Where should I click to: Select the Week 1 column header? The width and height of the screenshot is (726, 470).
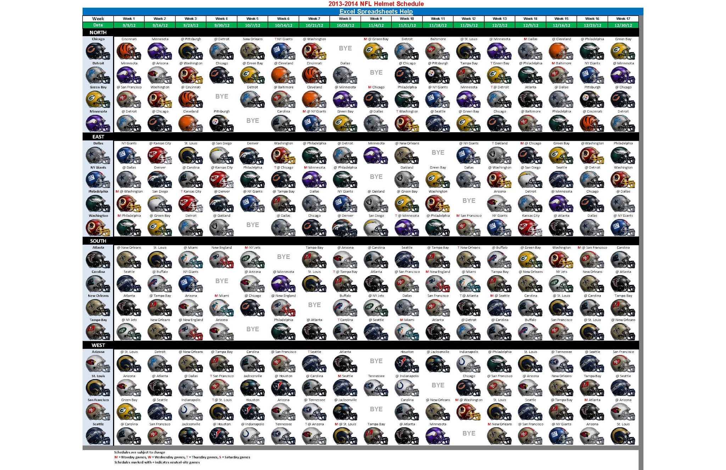point(129,19)
